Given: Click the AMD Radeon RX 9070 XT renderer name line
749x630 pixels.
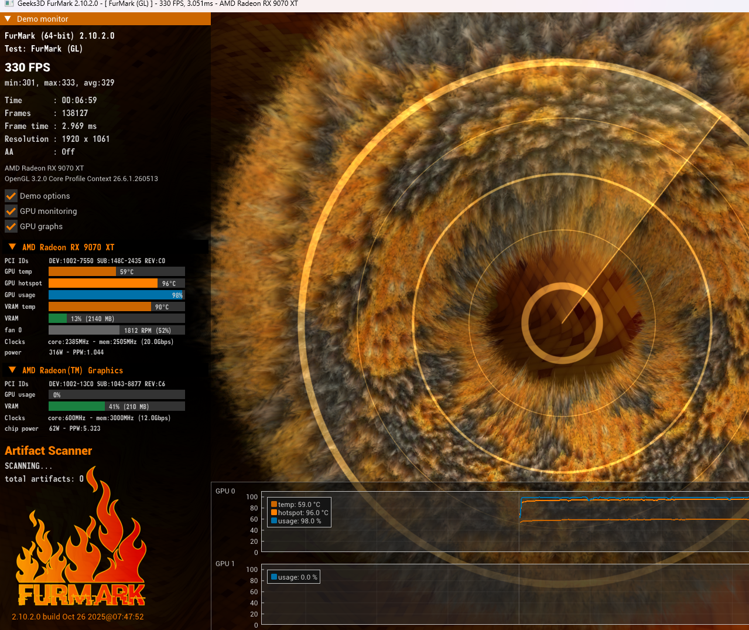Looking at the screenshot, I should tap(45, 168).
